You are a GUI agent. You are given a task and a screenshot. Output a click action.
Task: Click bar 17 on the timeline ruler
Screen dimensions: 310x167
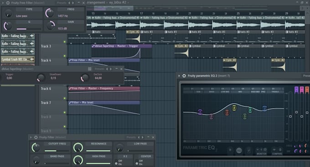tap(141, 13)
